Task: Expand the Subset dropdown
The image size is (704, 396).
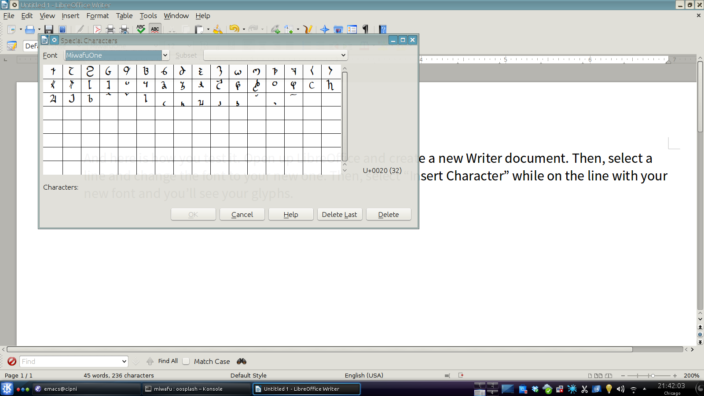Action: click(343, 55)
